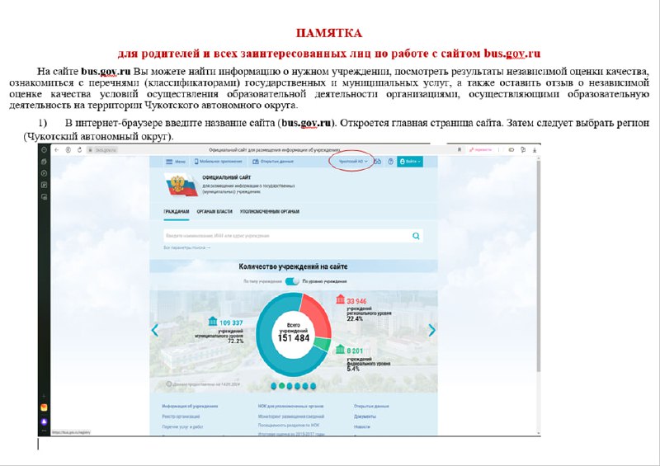This screenshot has height=466, width=660.
Task: Click the federal institutions building icon 8 201
Action: pyautogui.click(x=340, y=349)
